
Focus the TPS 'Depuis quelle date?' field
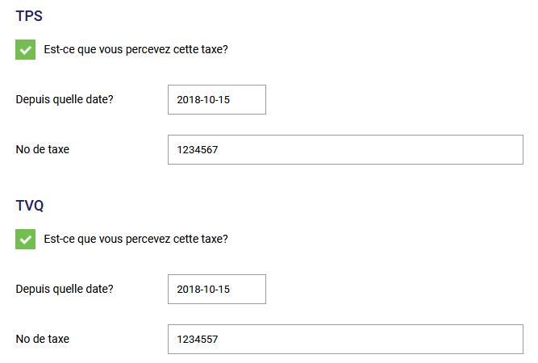pyautogui.click(x=216, y=100)
